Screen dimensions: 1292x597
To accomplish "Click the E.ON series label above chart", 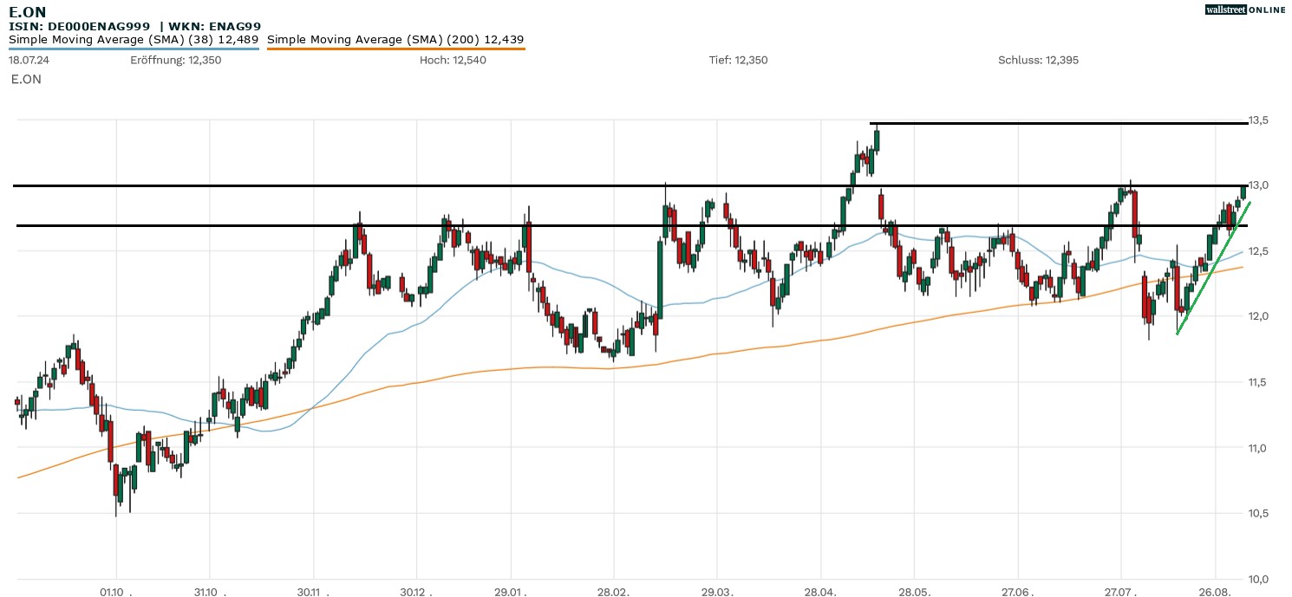I will (26, 79).
